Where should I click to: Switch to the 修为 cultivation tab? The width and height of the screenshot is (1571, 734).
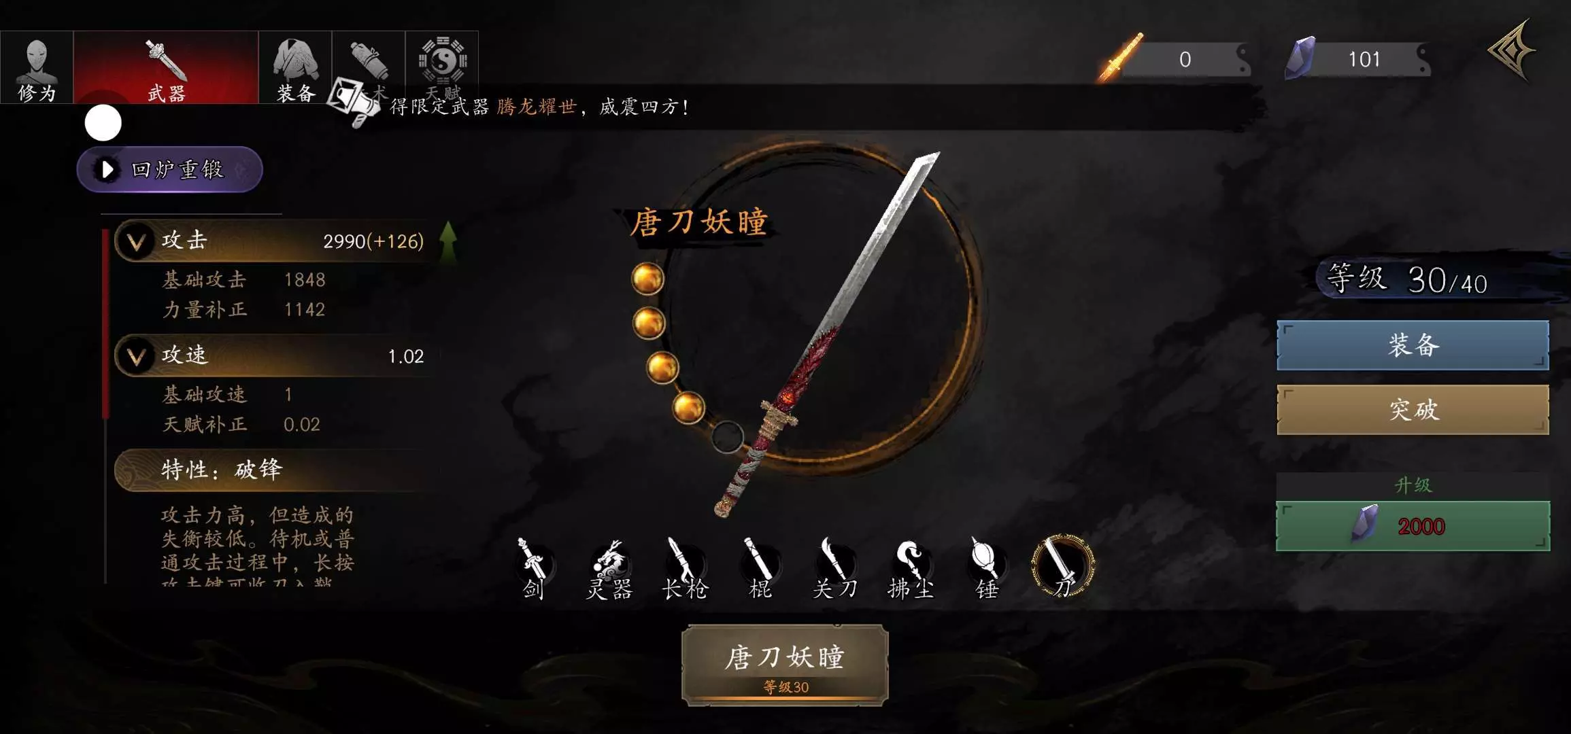pyautogui.click(x=37, y=67)
